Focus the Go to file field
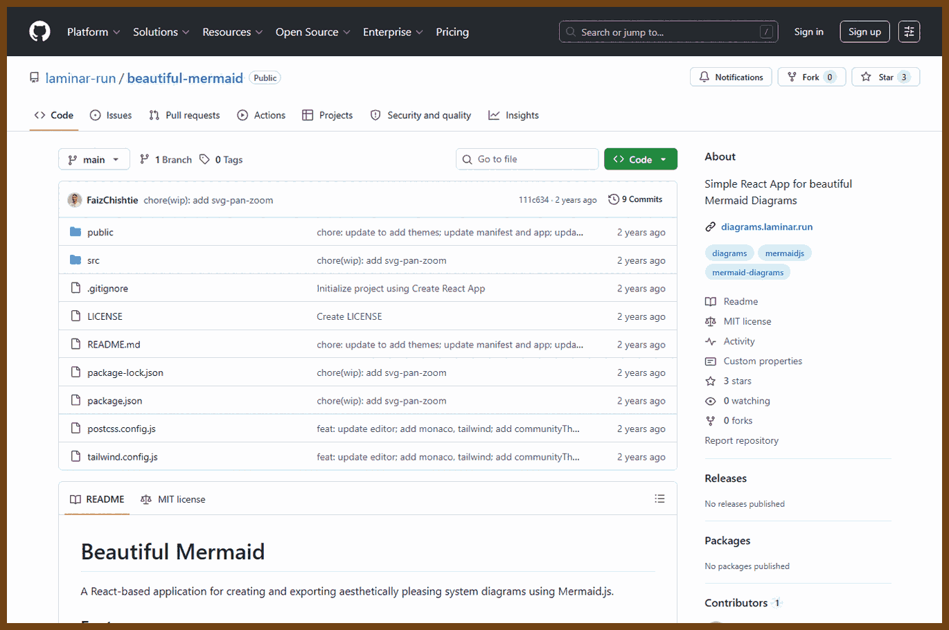Screen dimensions: 949x630 click(x=527, y=159)
